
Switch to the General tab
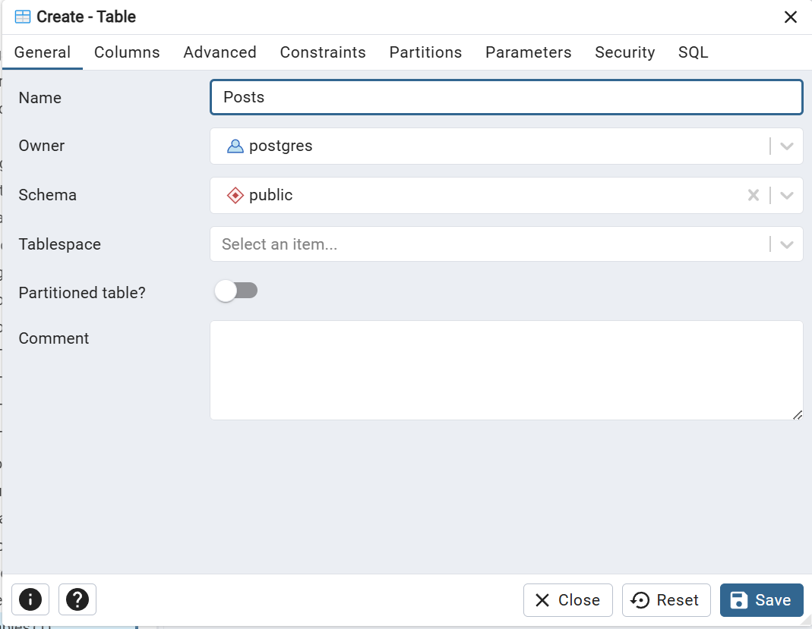click(43, 52)
